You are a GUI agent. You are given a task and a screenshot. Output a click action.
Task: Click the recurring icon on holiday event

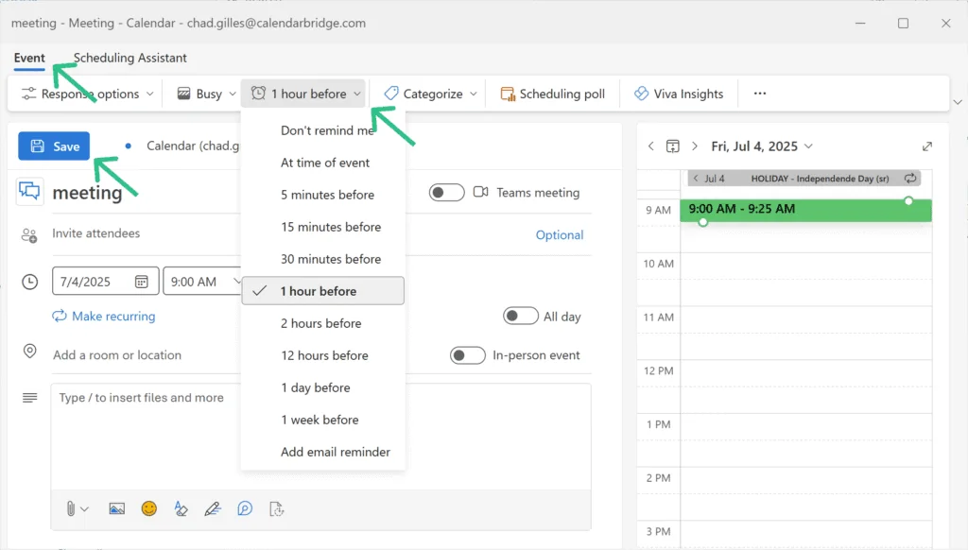(910, 179)
